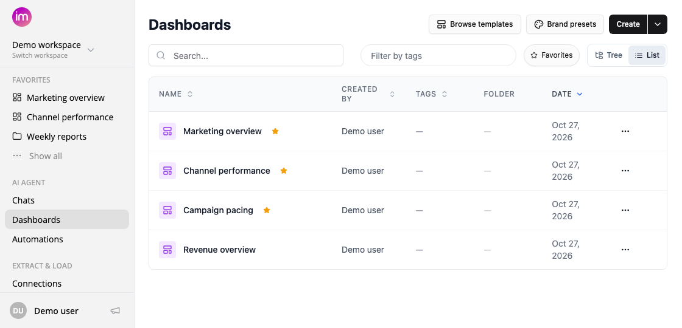Unfavorite Marketing overview via star
The image size is (682, 328).
tap(275, 131)
